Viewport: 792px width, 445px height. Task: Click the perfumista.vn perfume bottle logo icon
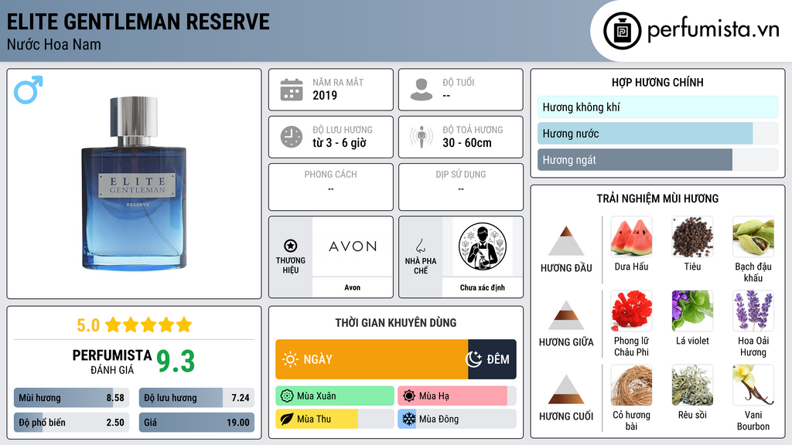pos(622,31)
